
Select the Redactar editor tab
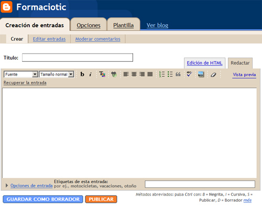point(240,63)
